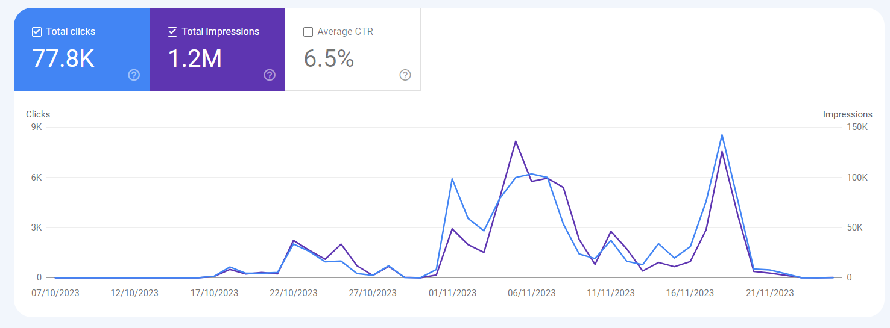Click the Total impressions label text
The width and height of the screenshot is (890, 328).
221,32
